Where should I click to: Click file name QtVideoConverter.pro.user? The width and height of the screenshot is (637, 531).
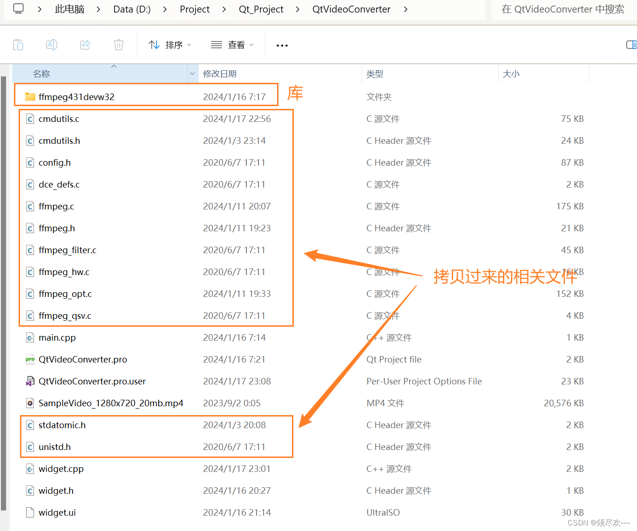92,381
